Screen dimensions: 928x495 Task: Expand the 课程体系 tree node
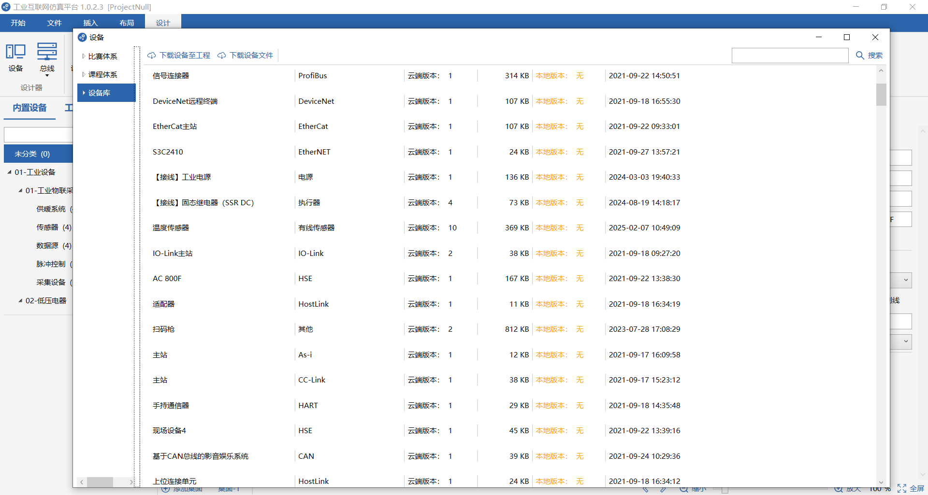click(84, 74)
